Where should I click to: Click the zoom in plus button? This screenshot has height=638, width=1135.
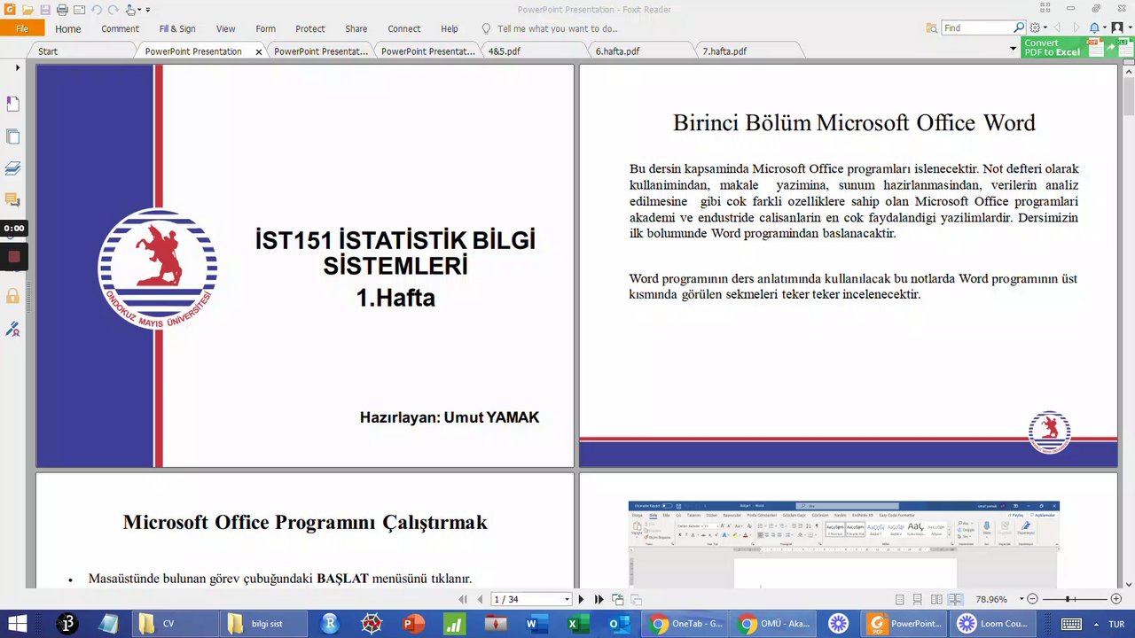tap(1116, 600)
